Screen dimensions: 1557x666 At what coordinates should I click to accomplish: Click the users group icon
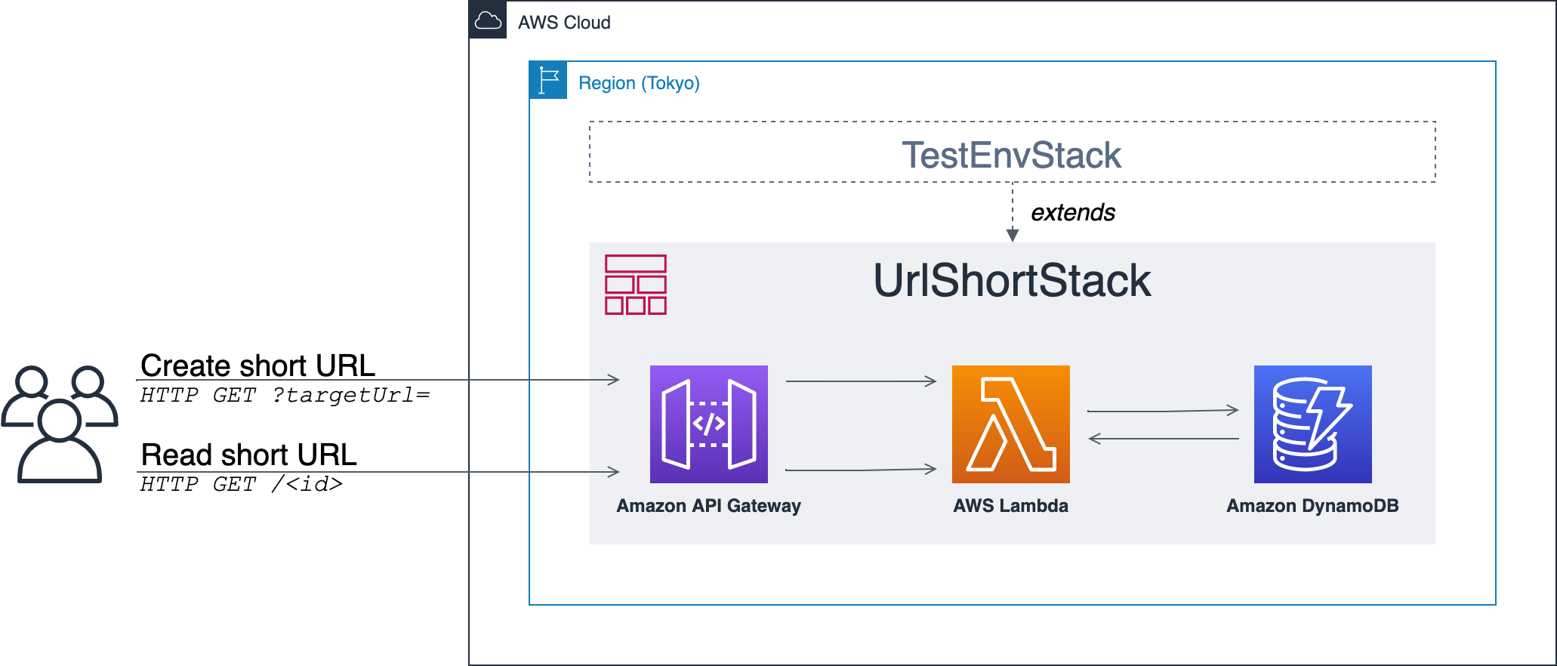click(x=60, y=424)
